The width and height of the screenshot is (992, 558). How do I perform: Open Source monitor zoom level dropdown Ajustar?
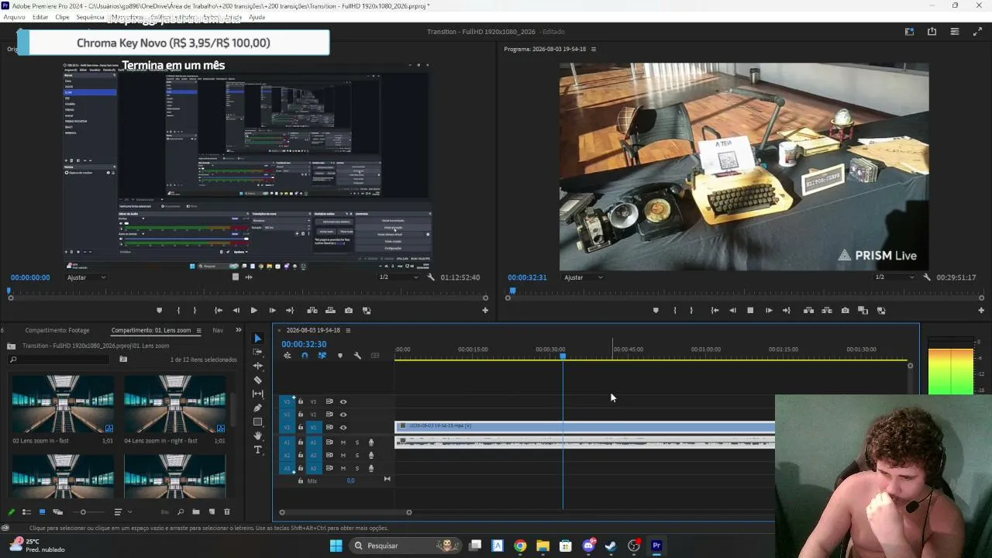tap(87, 277)
